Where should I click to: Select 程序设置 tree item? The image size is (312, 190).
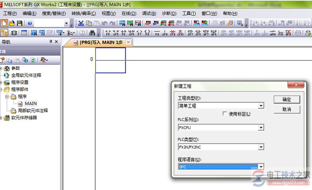(x=20, y=82)
